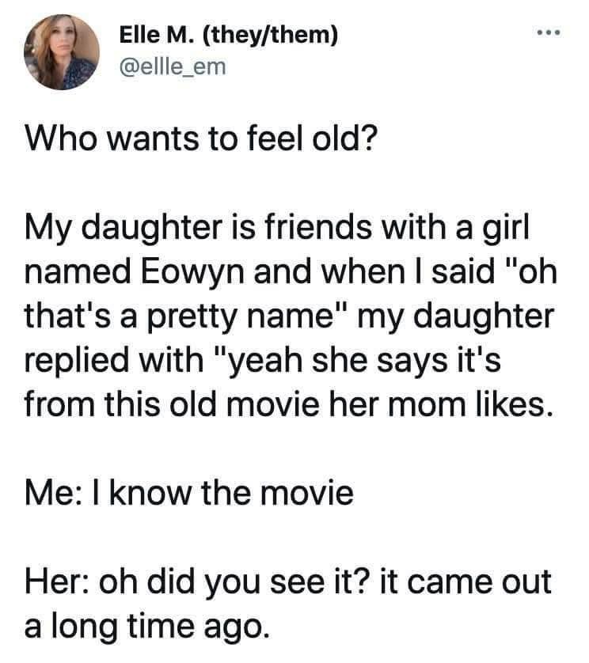Select the line 'Me: I know the movie'
Image resolution: width=589 pixels, height=663 pixels.
(189, 493)
